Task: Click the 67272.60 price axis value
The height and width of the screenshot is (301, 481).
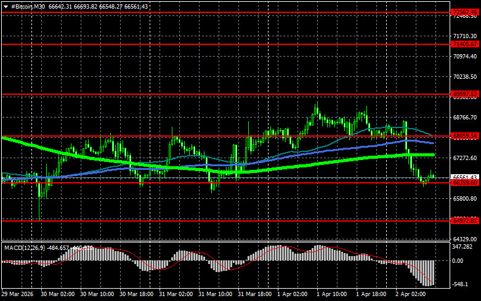Action: coord(465,158)
